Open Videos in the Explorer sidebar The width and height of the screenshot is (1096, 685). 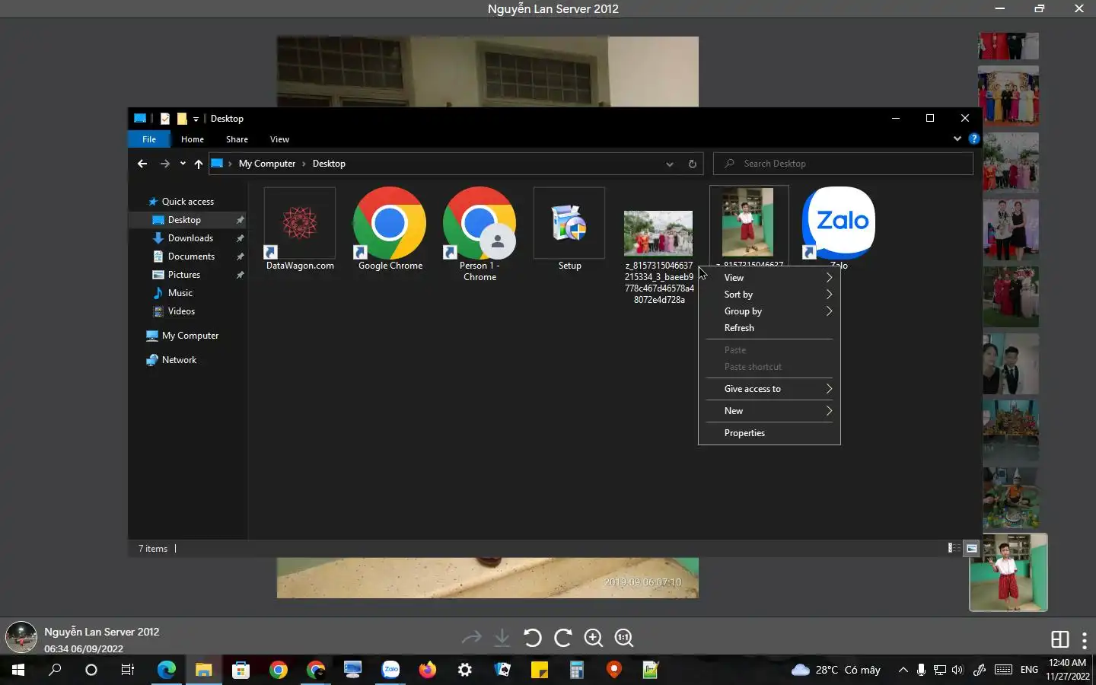181,311
